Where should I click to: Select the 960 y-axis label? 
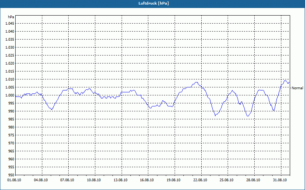coord(11,159)
